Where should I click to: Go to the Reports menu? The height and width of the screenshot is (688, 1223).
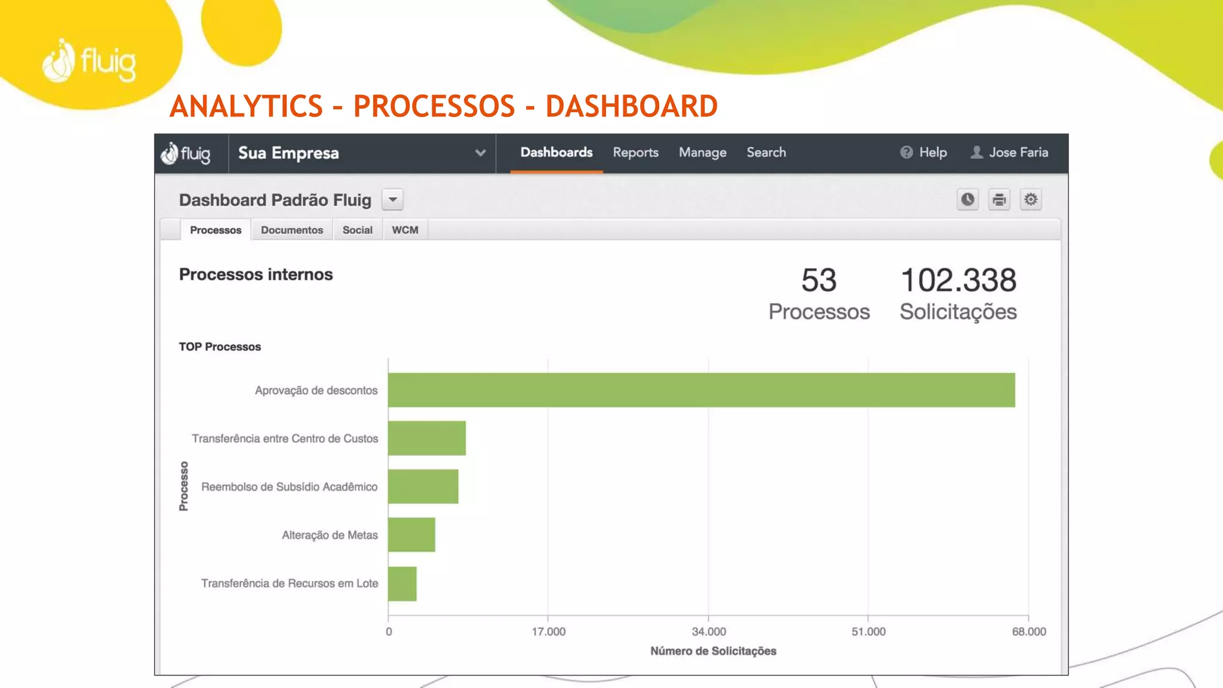(635, 153)
